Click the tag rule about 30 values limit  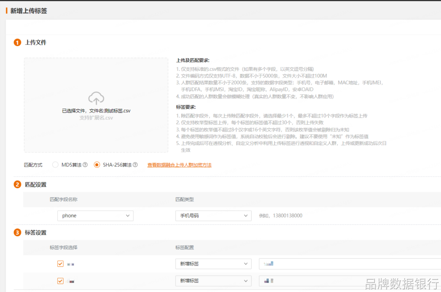pos(250,123)
